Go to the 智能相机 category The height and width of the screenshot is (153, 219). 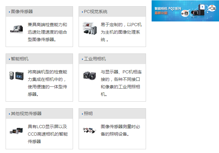click(20, 59)
